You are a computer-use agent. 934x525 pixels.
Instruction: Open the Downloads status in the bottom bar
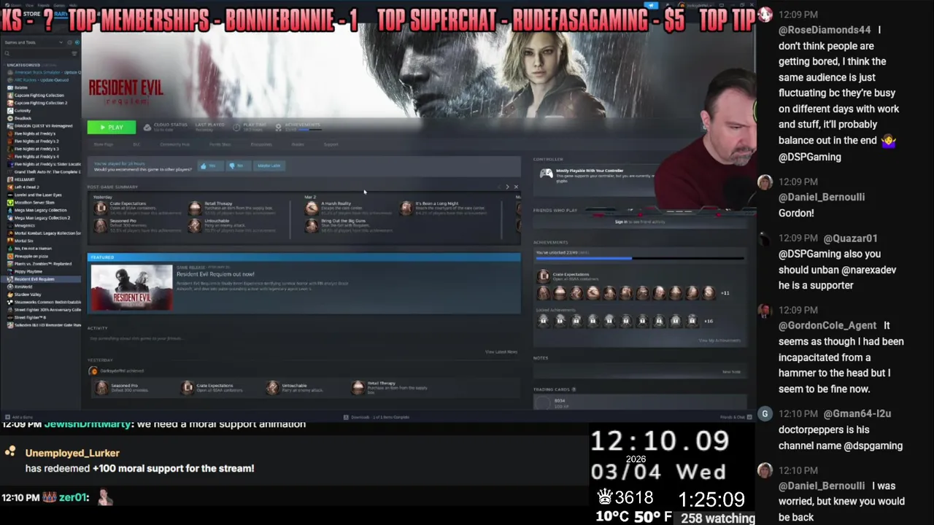(x=377, y=417)
